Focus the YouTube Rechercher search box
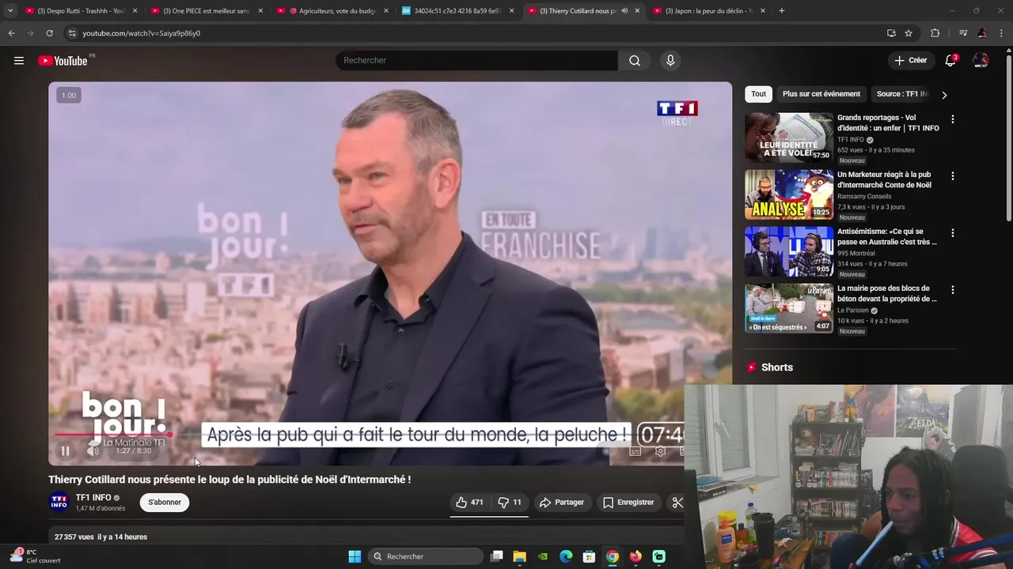 (476, 61)
